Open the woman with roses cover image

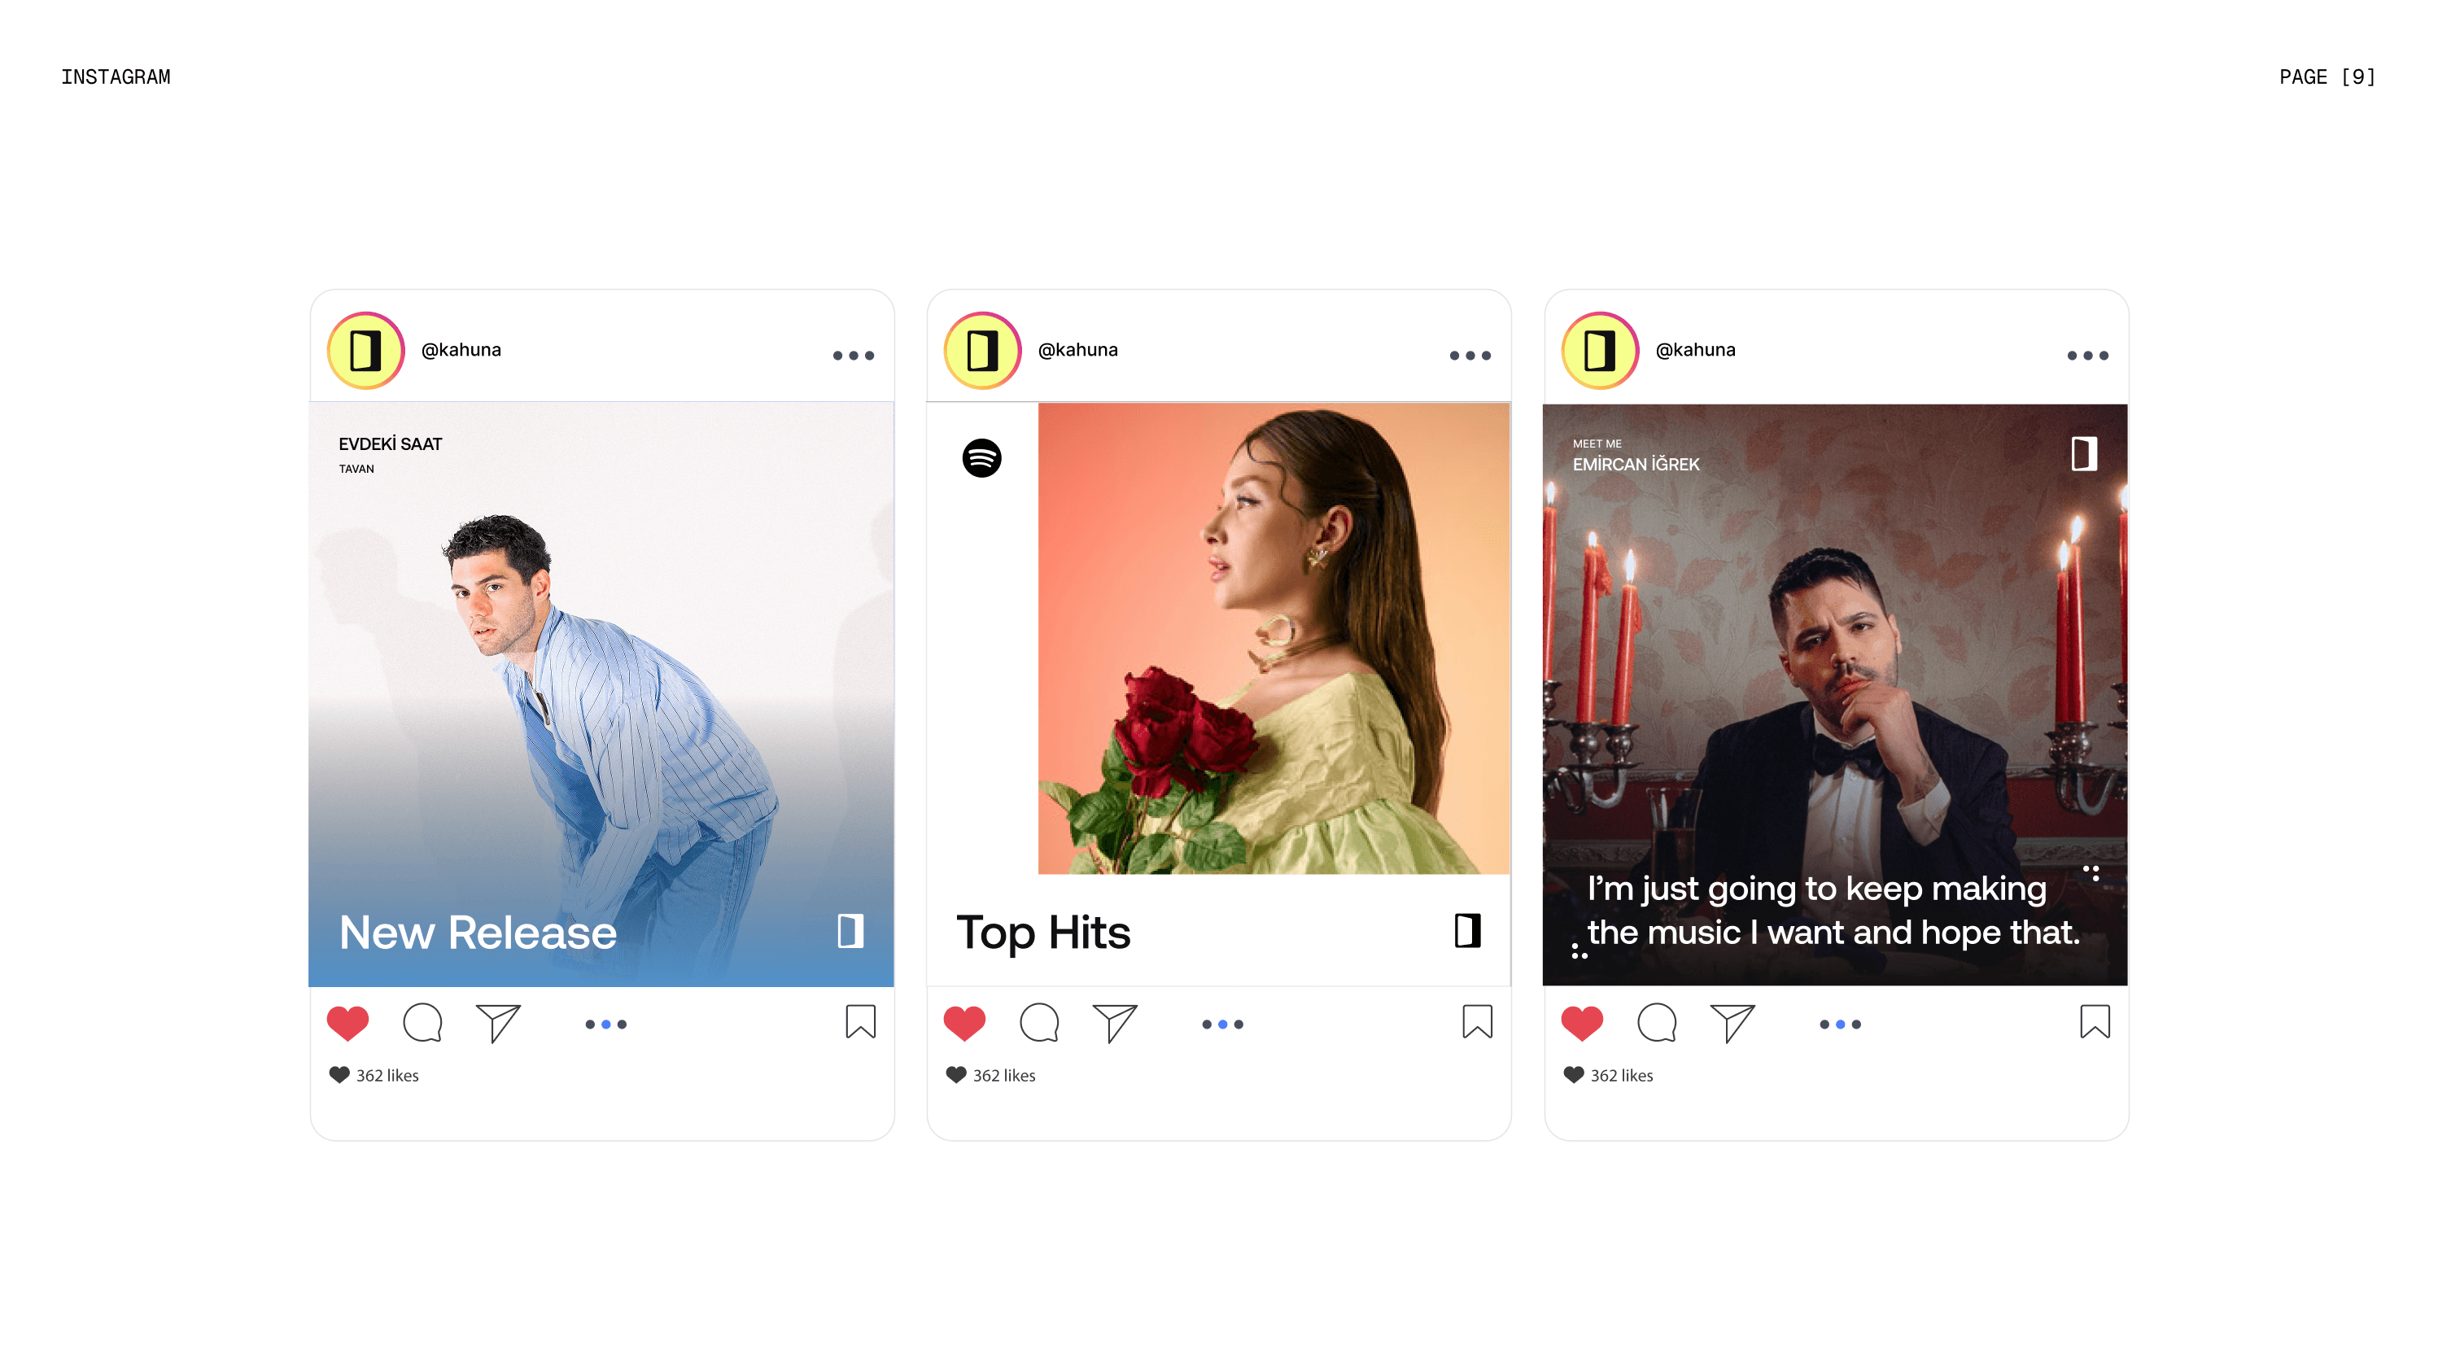pos(1274,639)
